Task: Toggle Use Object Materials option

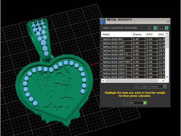Action: click(151, 87)
